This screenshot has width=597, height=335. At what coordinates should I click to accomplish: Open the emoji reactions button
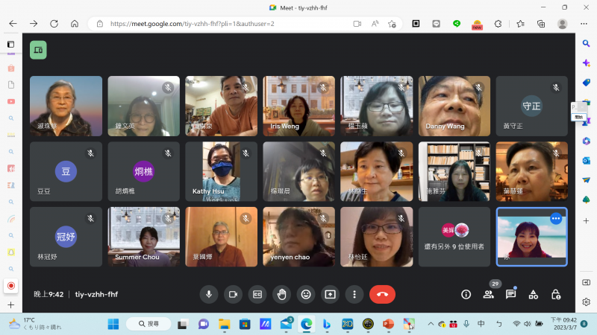(306, 294)
